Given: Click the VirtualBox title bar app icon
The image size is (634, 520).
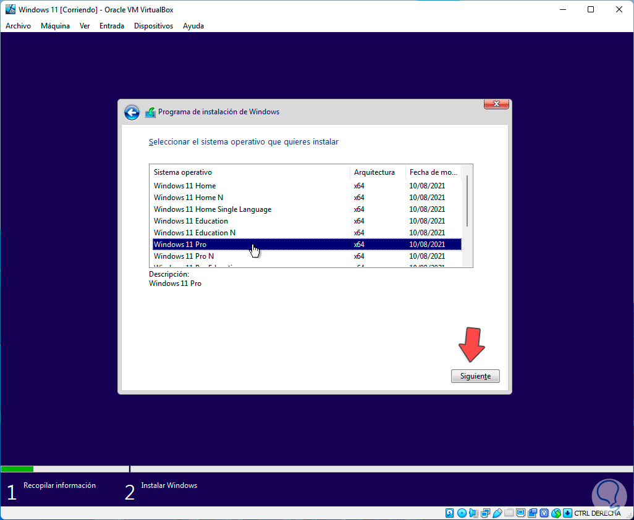Looking at the screenshot, I should click(10, 9).
